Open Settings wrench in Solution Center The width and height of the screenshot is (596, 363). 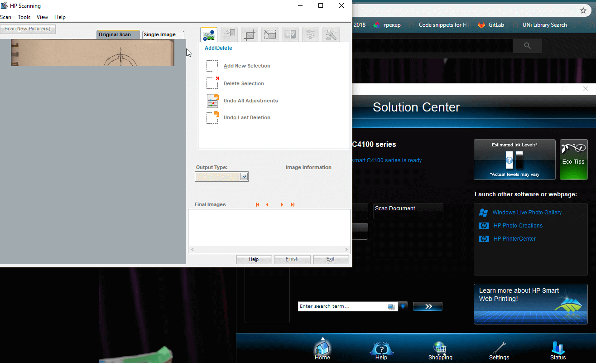tap(499, 350)
